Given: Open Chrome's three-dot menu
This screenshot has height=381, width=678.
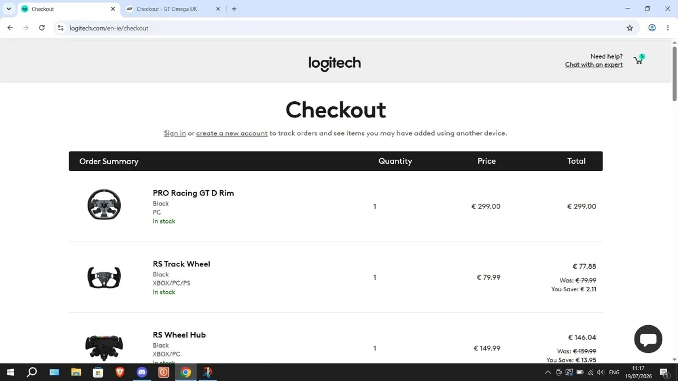Looking at the screenshot, I should tap(667, 28).
